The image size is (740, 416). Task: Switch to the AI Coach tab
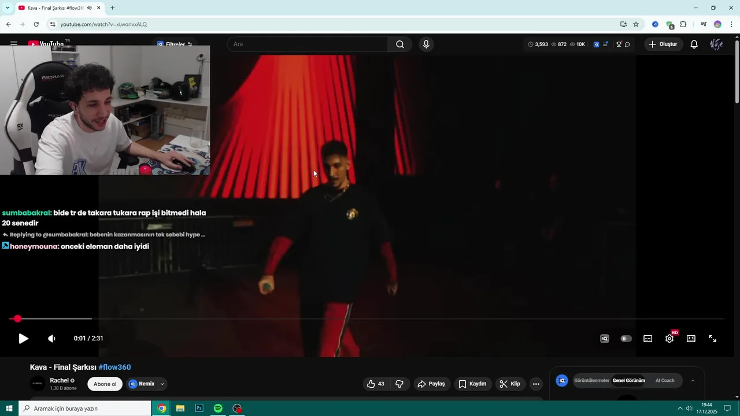point(665,381)
